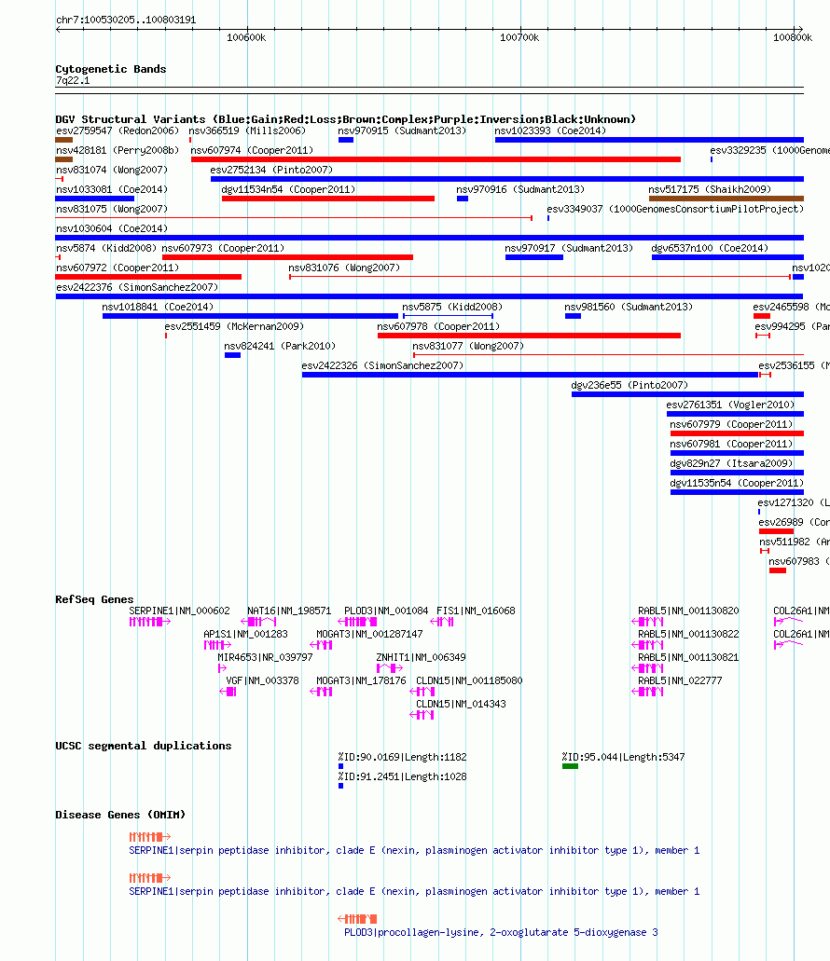Open the esv2422376 (SimonSanchez2007) label
This screenshot has height=961, width=830.
(x=137, y=287)
